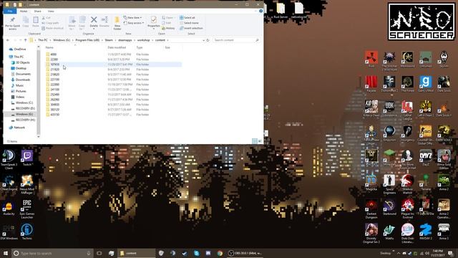Screen dimensions: 458x258
Task: Click the Up arrow navigation button
Action: coord(26,40)
